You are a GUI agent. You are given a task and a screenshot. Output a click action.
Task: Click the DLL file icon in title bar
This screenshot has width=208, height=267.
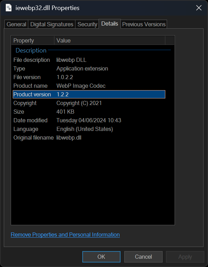[x=9, y=8]
